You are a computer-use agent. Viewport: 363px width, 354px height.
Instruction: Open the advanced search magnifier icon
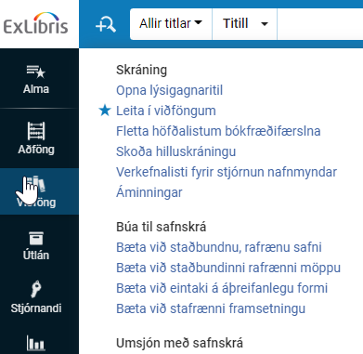pyautogui.click(x=106, y=24)
